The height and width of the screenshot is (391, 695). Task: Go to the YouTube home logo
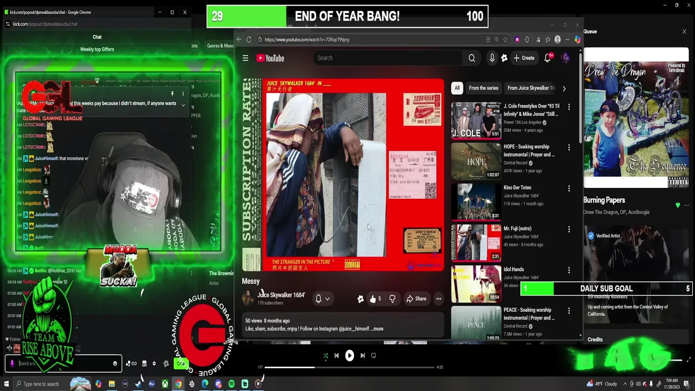[270, 58]
